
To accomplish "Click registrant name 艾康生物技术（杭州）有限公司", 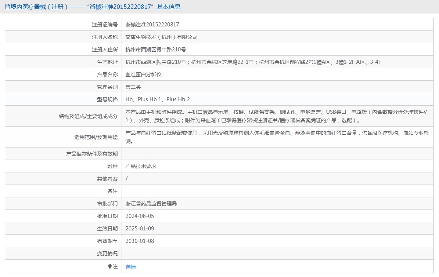I will pyautogui.click(x=162, y=37).
